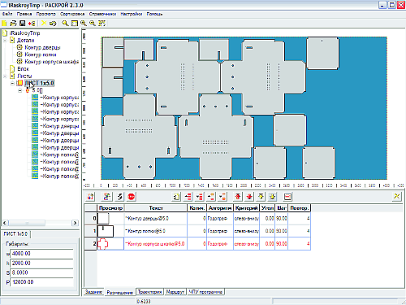Select Контур корпуса шкафа under Детали
This screenshot has height=305, width=406.
(x=52, y=62)
